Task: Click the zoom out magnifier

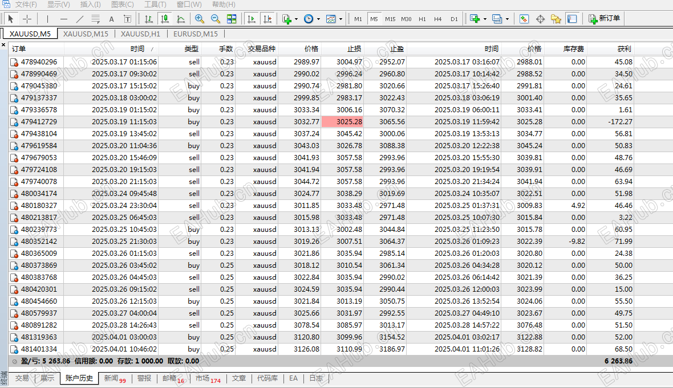Action: [216, 19]
